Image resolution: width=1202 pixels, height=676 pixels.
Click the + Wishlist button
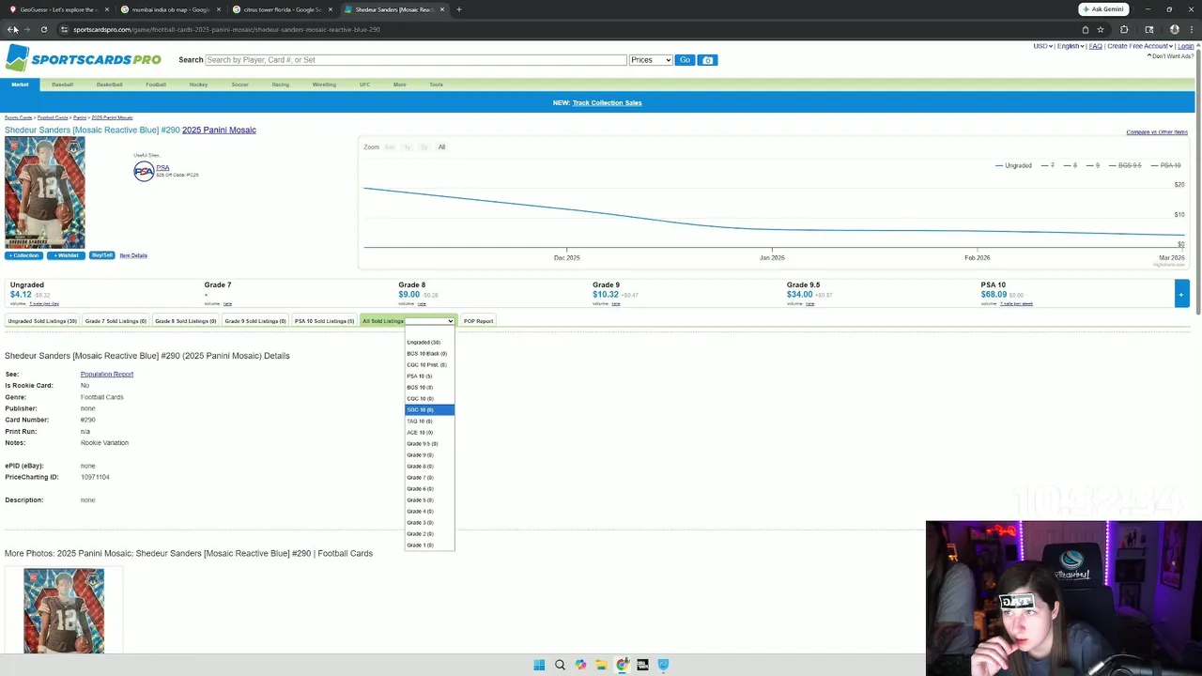click(x=66, y=255)
